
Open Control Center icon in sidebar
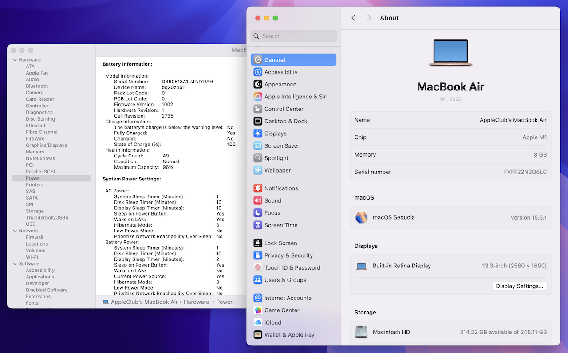click(258, 109)
